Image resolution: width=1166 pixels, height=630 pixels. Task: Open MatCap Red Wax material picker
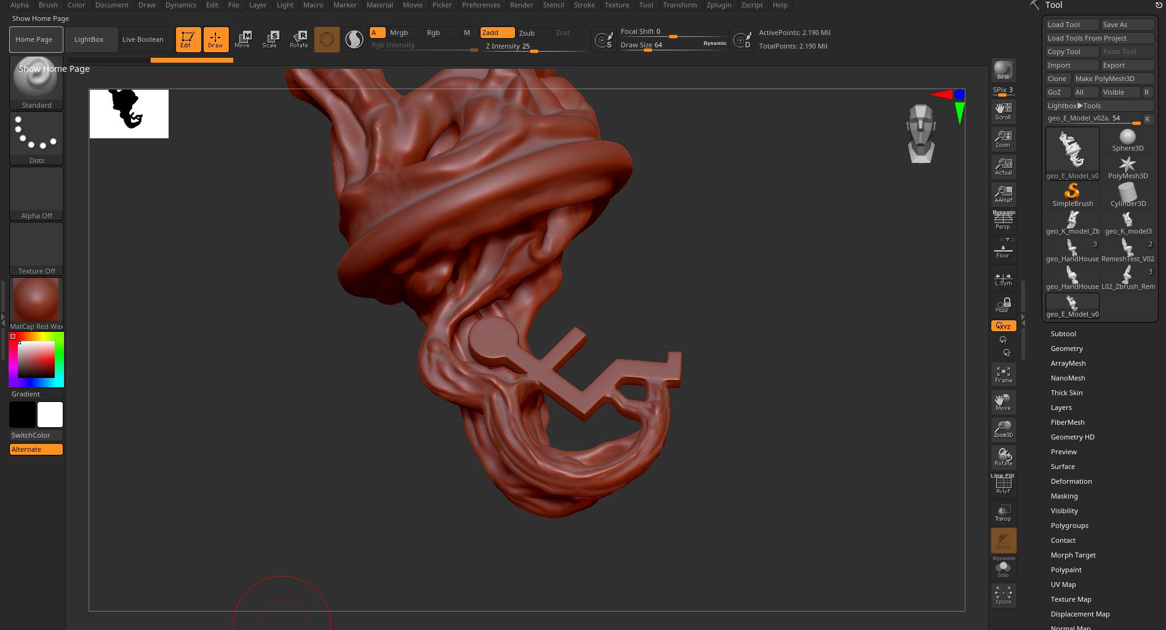click(36, 304)
